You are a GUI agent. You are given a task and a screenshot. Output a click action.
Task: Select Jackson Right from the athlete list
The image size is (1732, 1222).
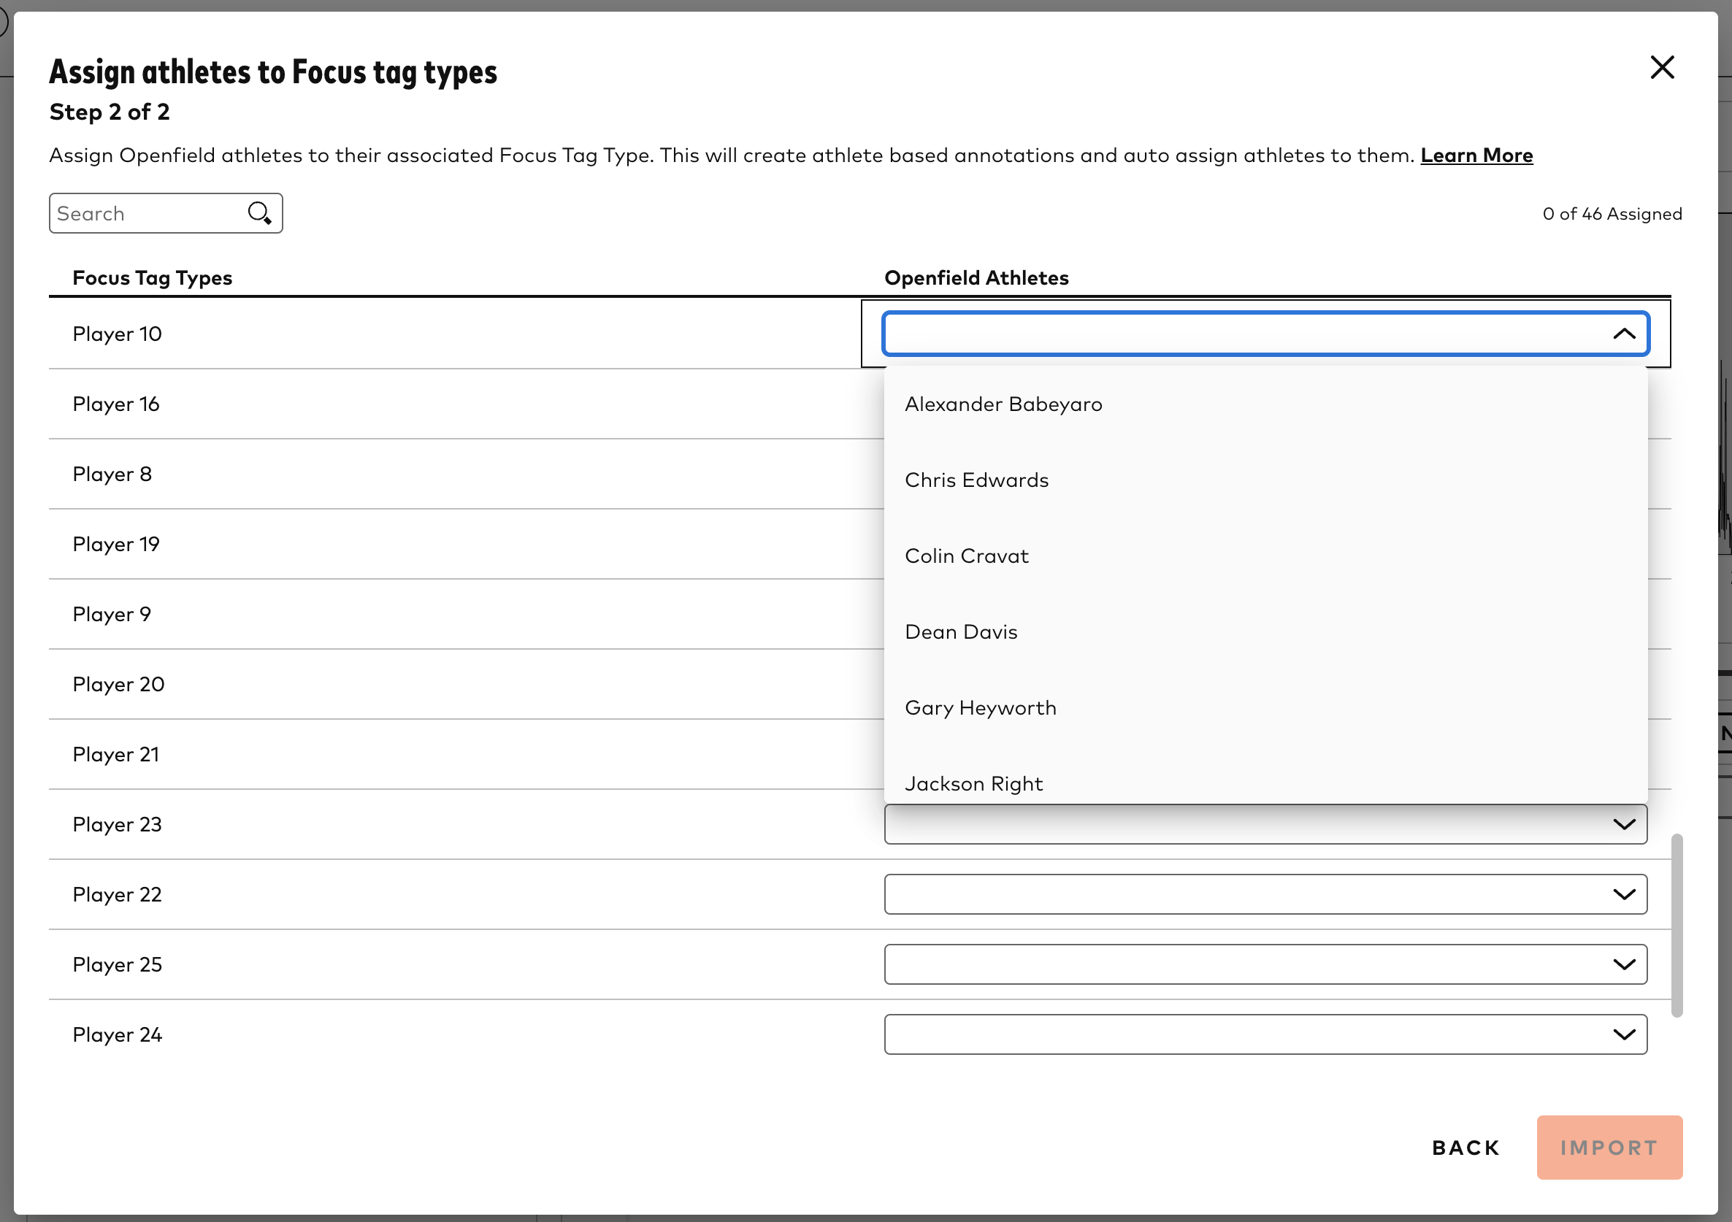tap(974, 783)
